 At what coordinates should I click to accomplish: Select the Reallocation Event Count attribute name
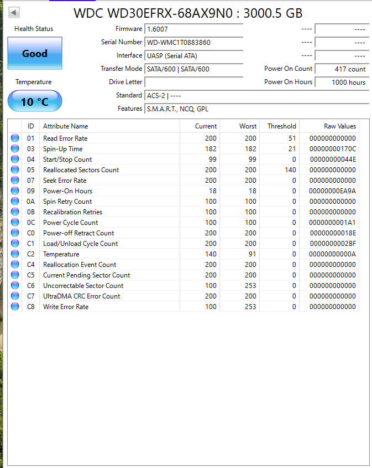click(80, 264)
